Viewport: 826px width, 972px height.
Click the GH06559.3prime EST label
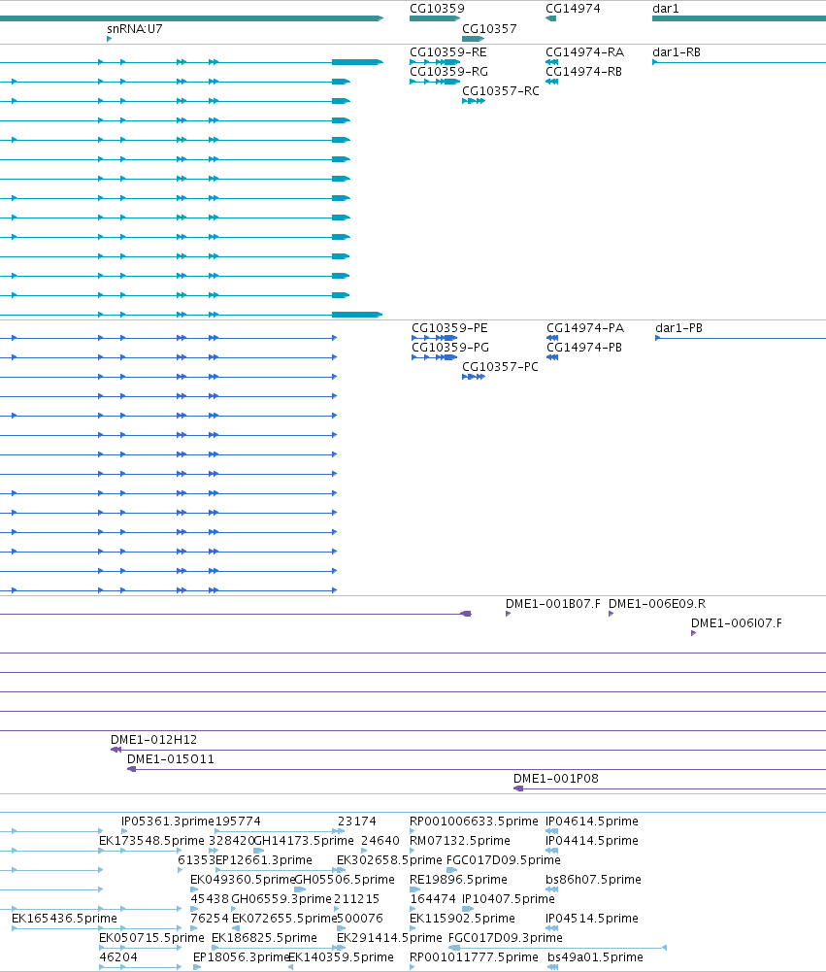(281, 899)
